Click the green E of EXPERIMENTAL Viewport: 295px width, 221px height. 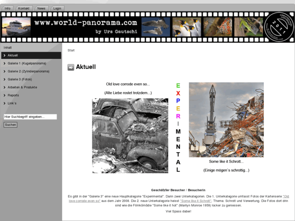pyautogui.click(x=178, y=86)
